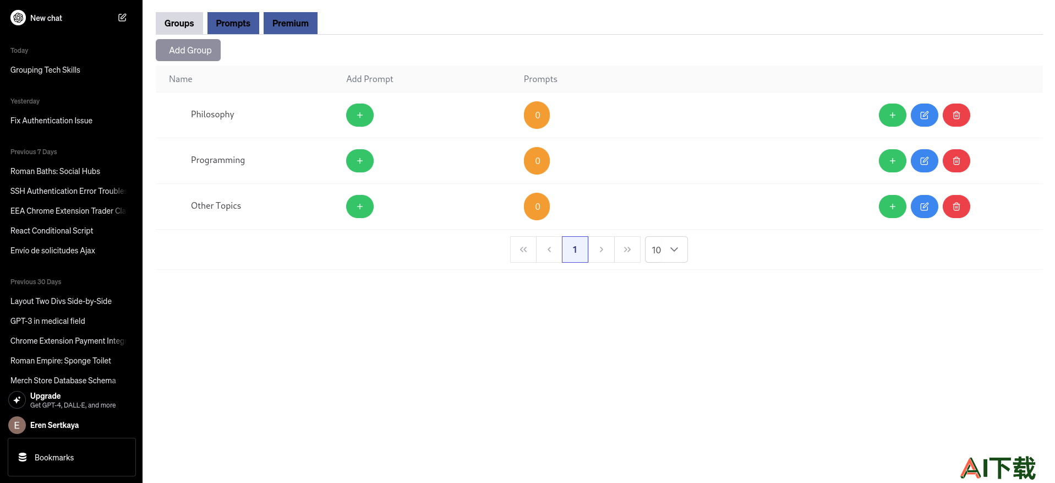Switch to the Premium tab

tap(291, 23)
